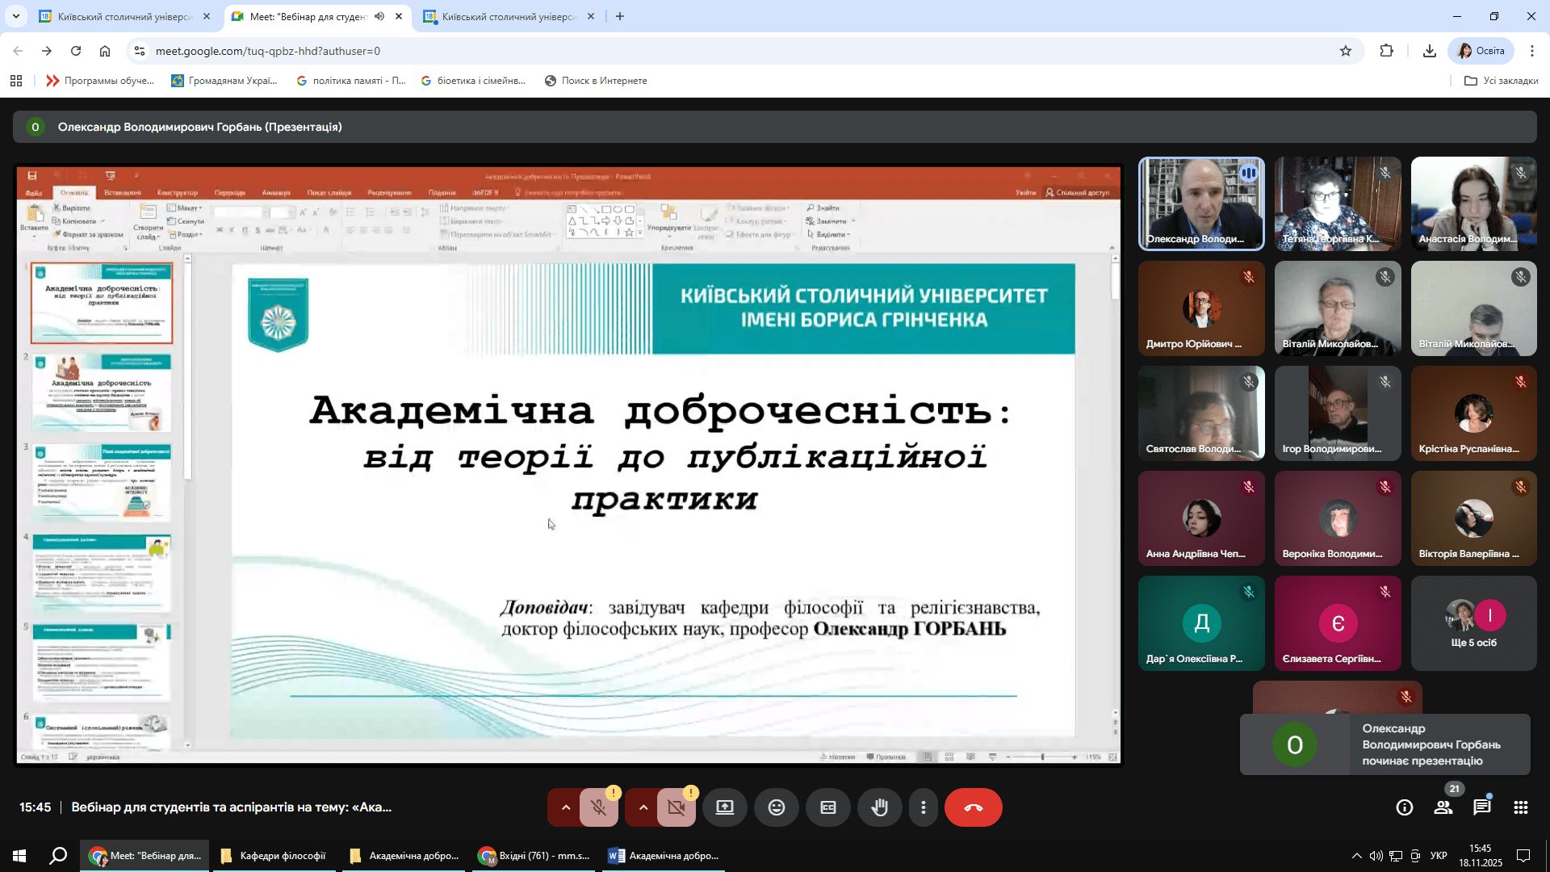The height and width of the screenshot is (872, 1550).
Task: Turn on captions
Action: point(827,807)
